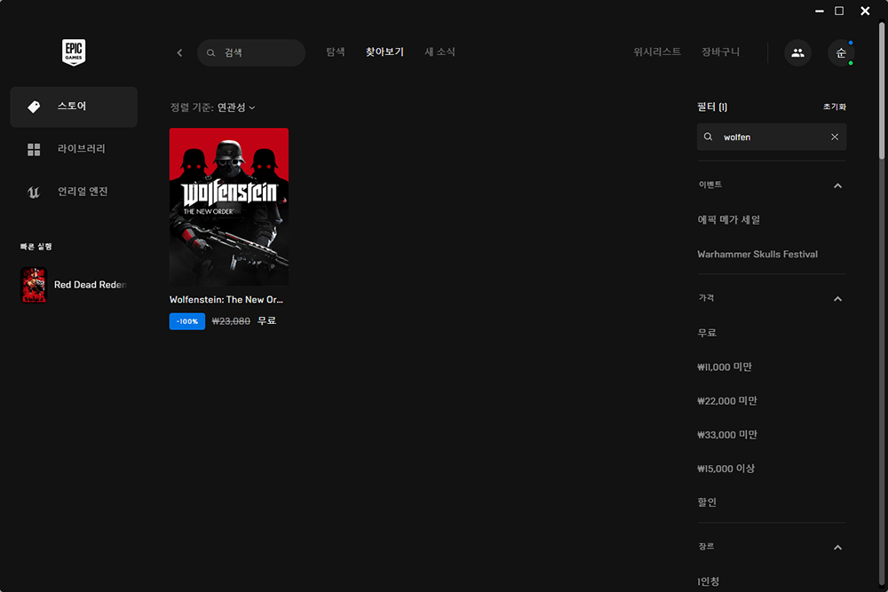Click the vertical scrollbar on the right edge
Viewport: 888px width, 592px height.
pyautogui.click(x=882, y=91)
